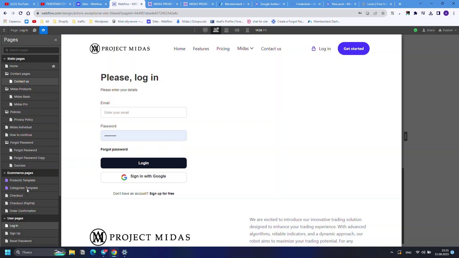
Task: Click the Search pages field
Action: click(x=31, y=50)
